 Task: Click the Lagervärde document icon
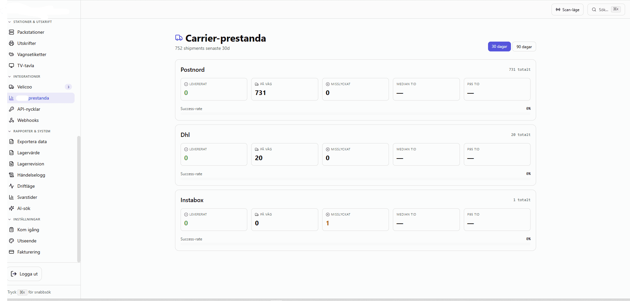(11, 153)
